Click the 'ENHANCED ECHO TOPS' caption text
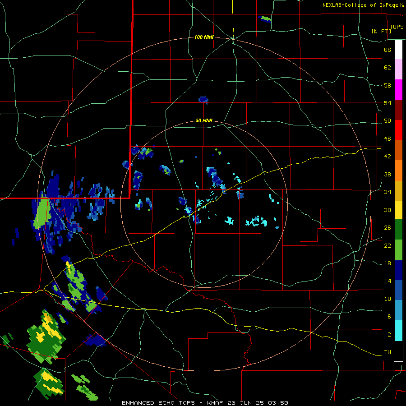 coord(158,403)
